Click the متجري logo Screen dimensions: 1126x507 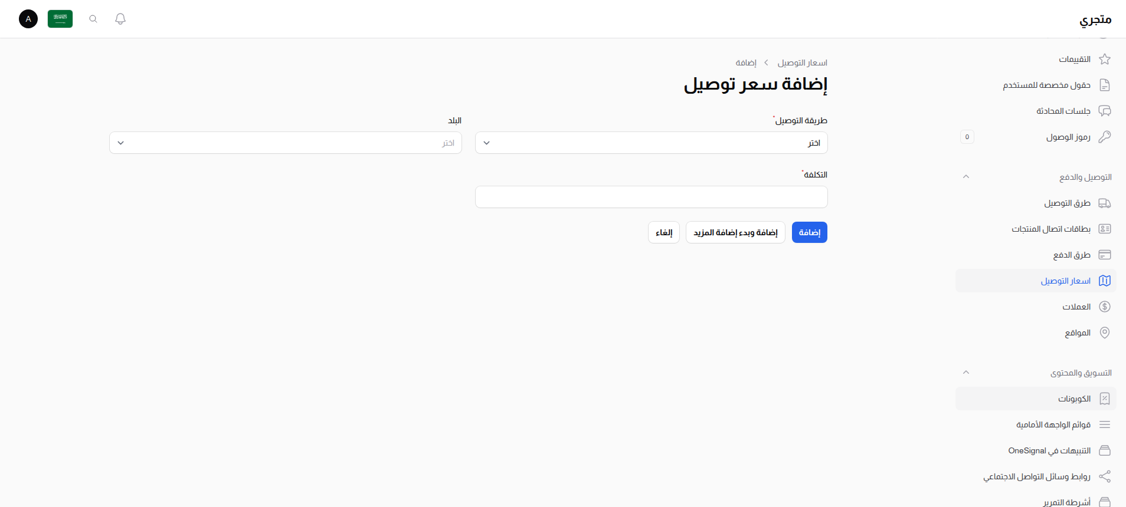pyautogui.click(x=1095, y=19)
